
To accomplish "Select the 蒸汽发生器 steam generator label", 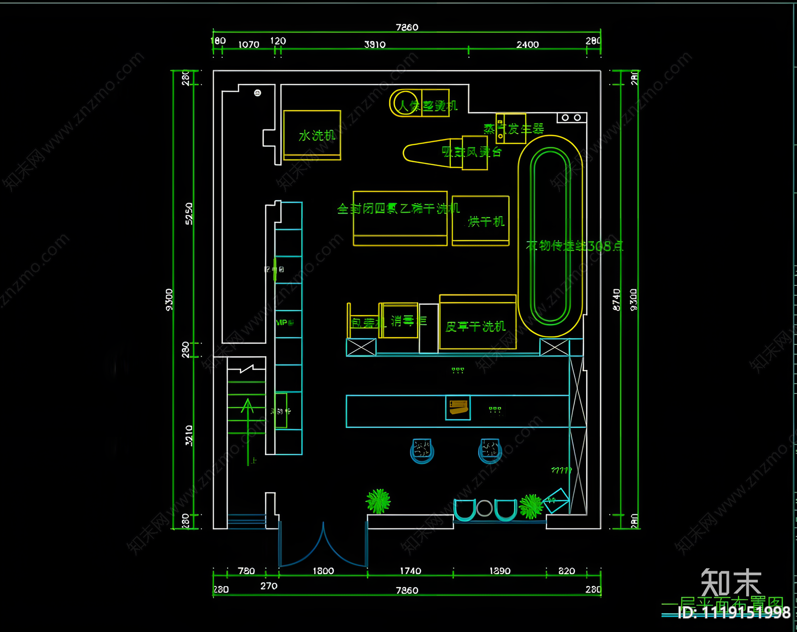I will (514, 129).
